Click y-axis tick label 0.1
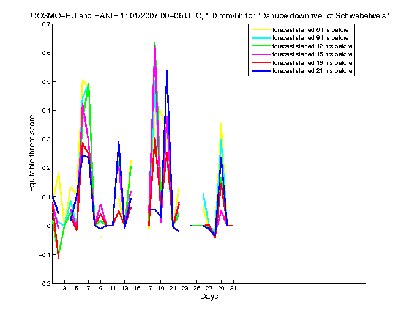 [x=46, y=198]
